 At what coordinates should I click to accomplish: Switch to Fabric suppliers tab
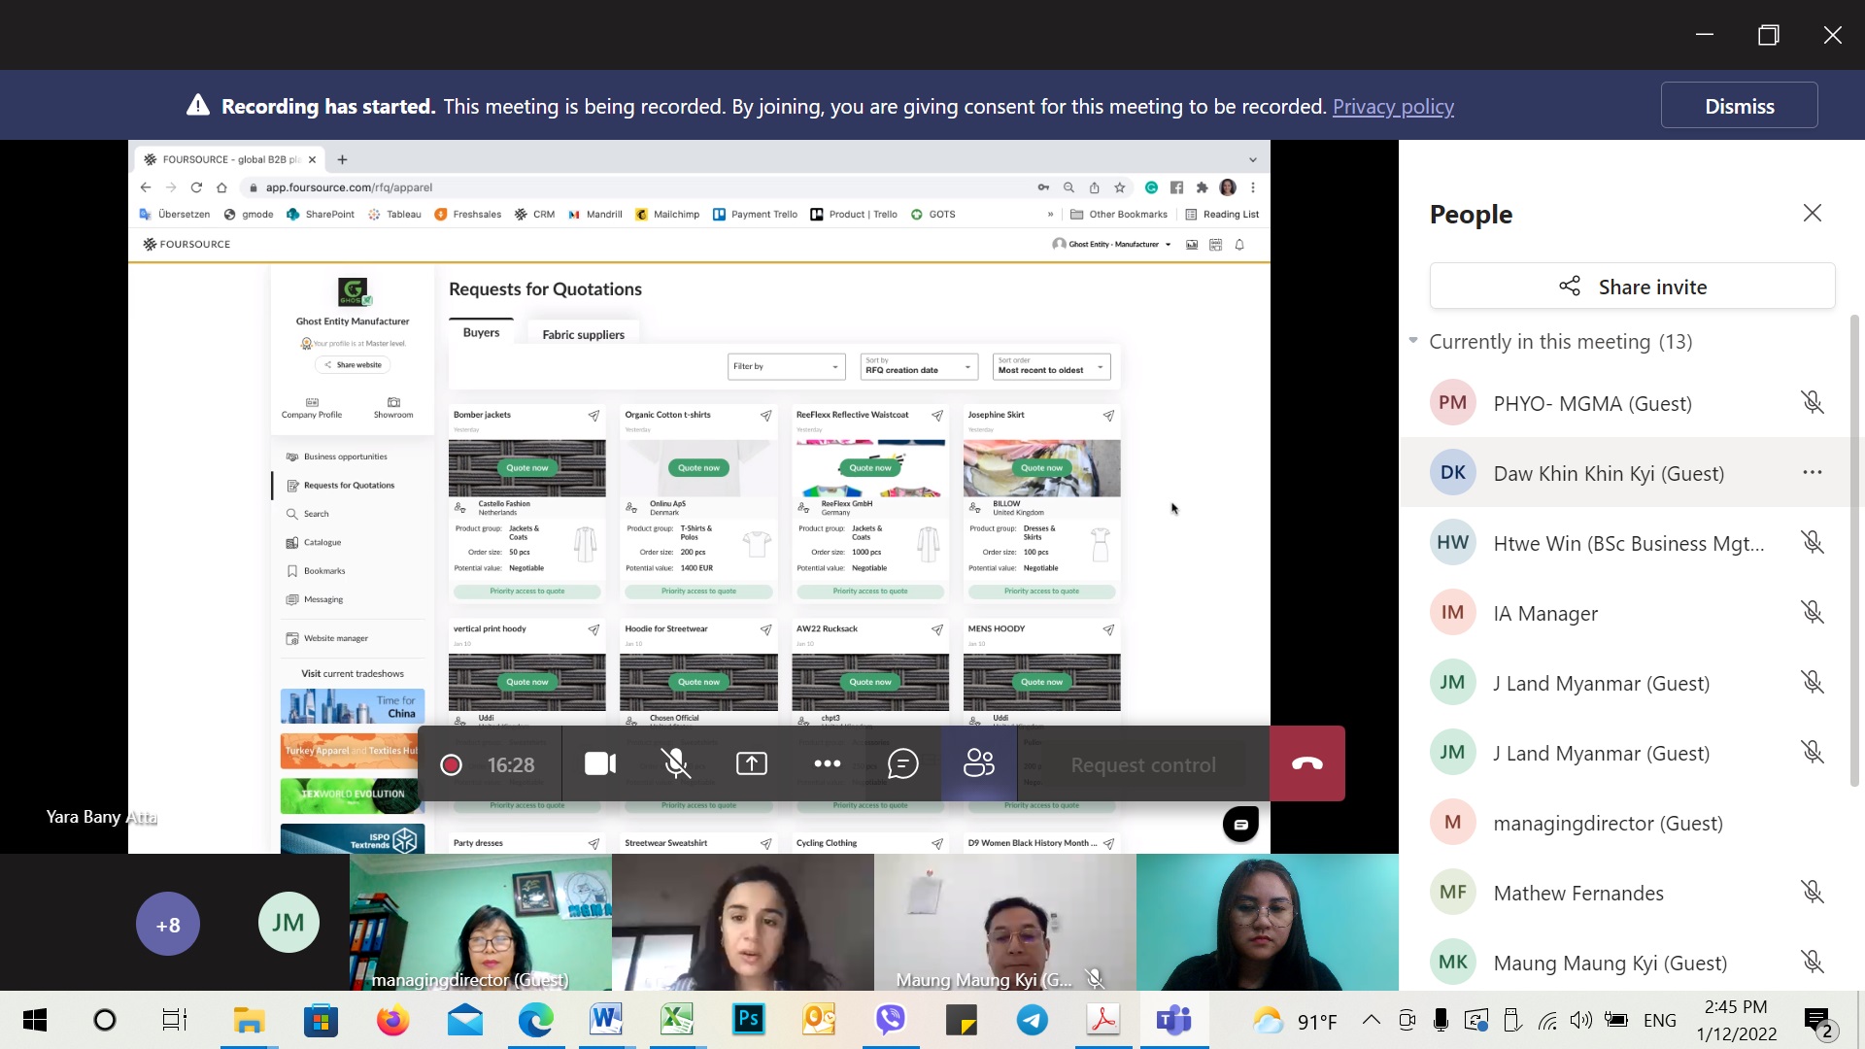pos(583,334)
